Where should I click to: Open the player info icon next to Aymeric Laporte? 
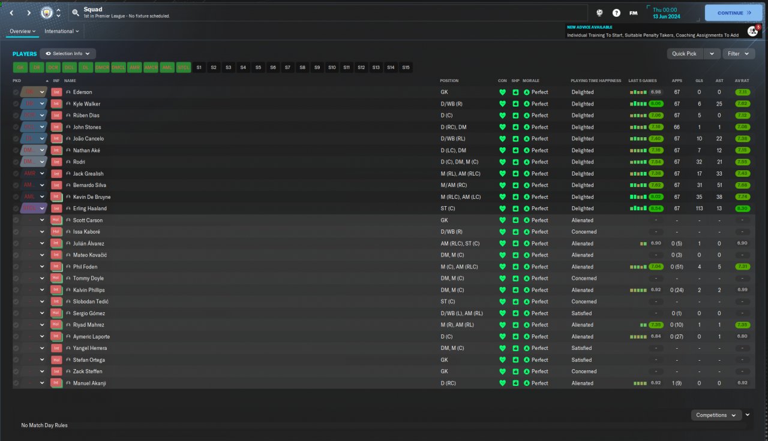(68, 337)
